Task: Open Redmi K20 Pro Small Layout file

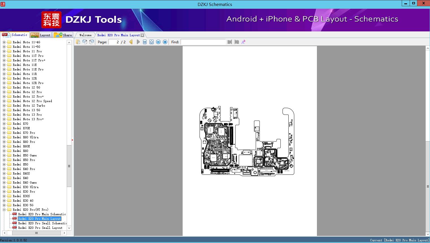Action: [x=40, y=228]
